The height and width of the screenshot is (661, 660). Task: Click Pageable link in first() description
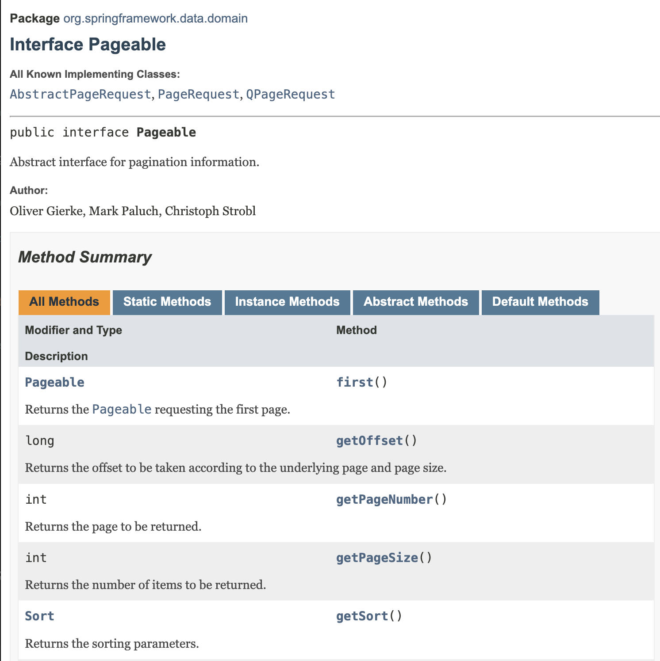tap(122, 409)
